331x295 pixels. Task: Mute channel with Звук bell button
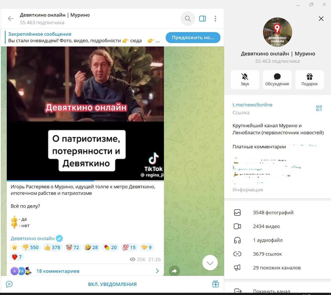[x=245, y=80]
